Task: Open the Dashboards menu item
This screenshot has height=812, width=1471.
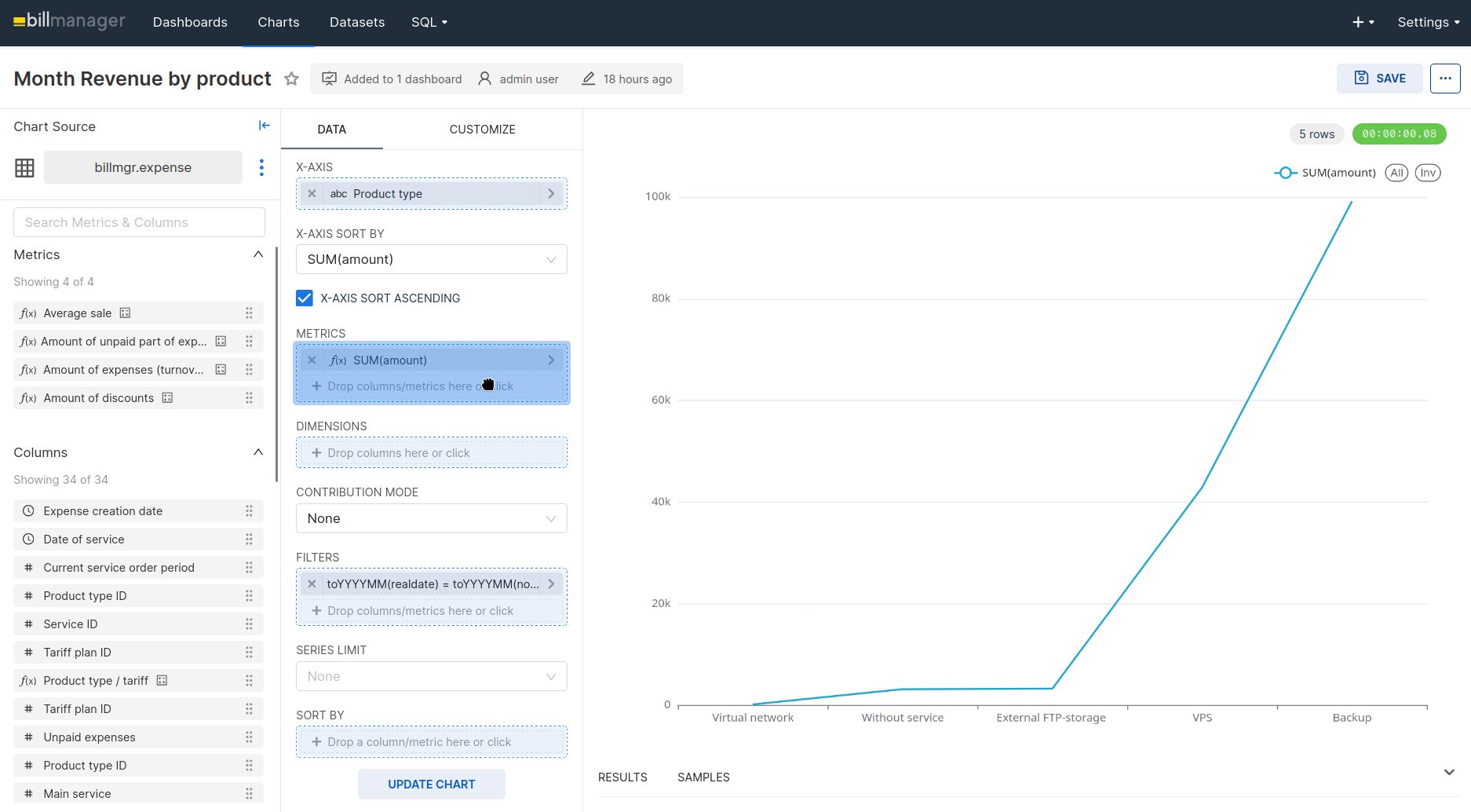Action: coord(190,22)
